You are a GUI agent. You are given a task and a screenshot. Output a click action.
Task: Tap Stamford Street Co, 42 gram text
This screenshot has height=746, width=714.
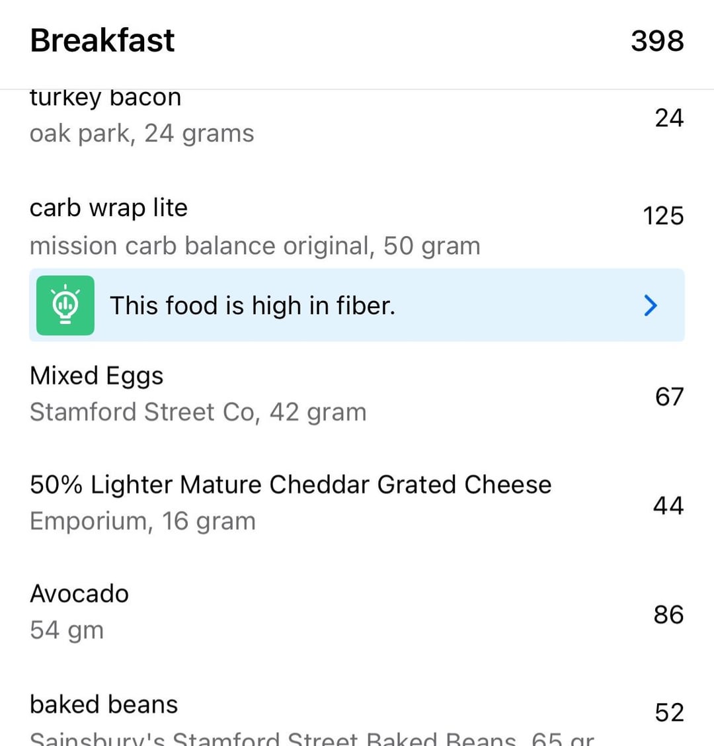pyautogui.click(x=198, y=412)
